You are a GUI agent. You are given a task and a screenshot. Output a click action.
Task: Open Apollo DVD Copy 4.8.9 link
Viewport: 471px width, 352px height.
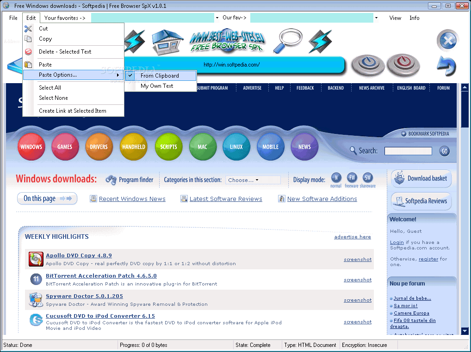click(79, 255)
